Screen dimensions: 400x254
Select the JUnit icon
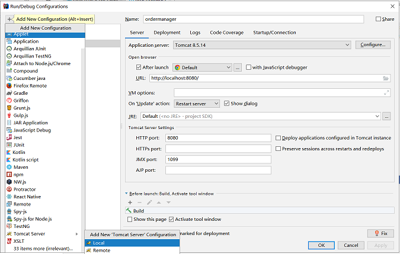click(9, 144)
